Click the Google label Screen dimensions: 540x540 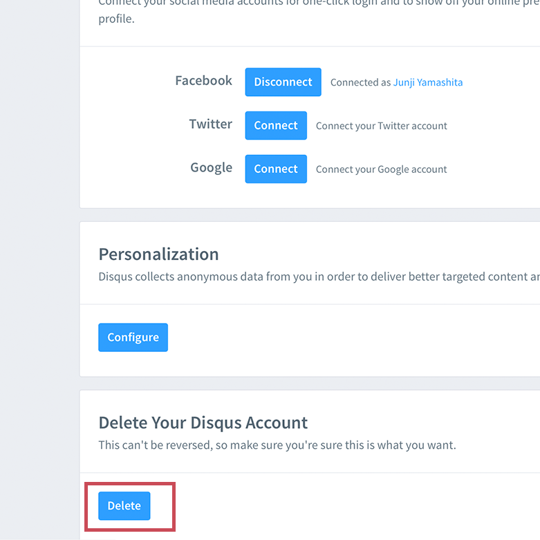[x=211, y=168]
